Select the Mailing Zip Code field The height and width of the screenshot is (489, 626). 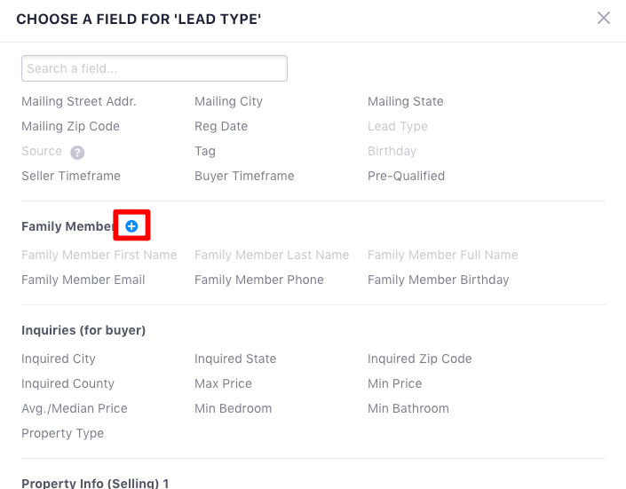pyautogui.click(x=71, y=126)
